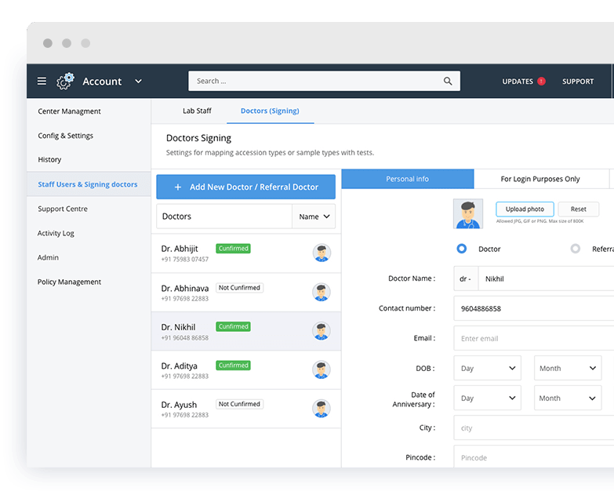Open the hamburger menu icon
Viewport: 614px width, 495px height.
pyautogui.click(x=42, y=81)
